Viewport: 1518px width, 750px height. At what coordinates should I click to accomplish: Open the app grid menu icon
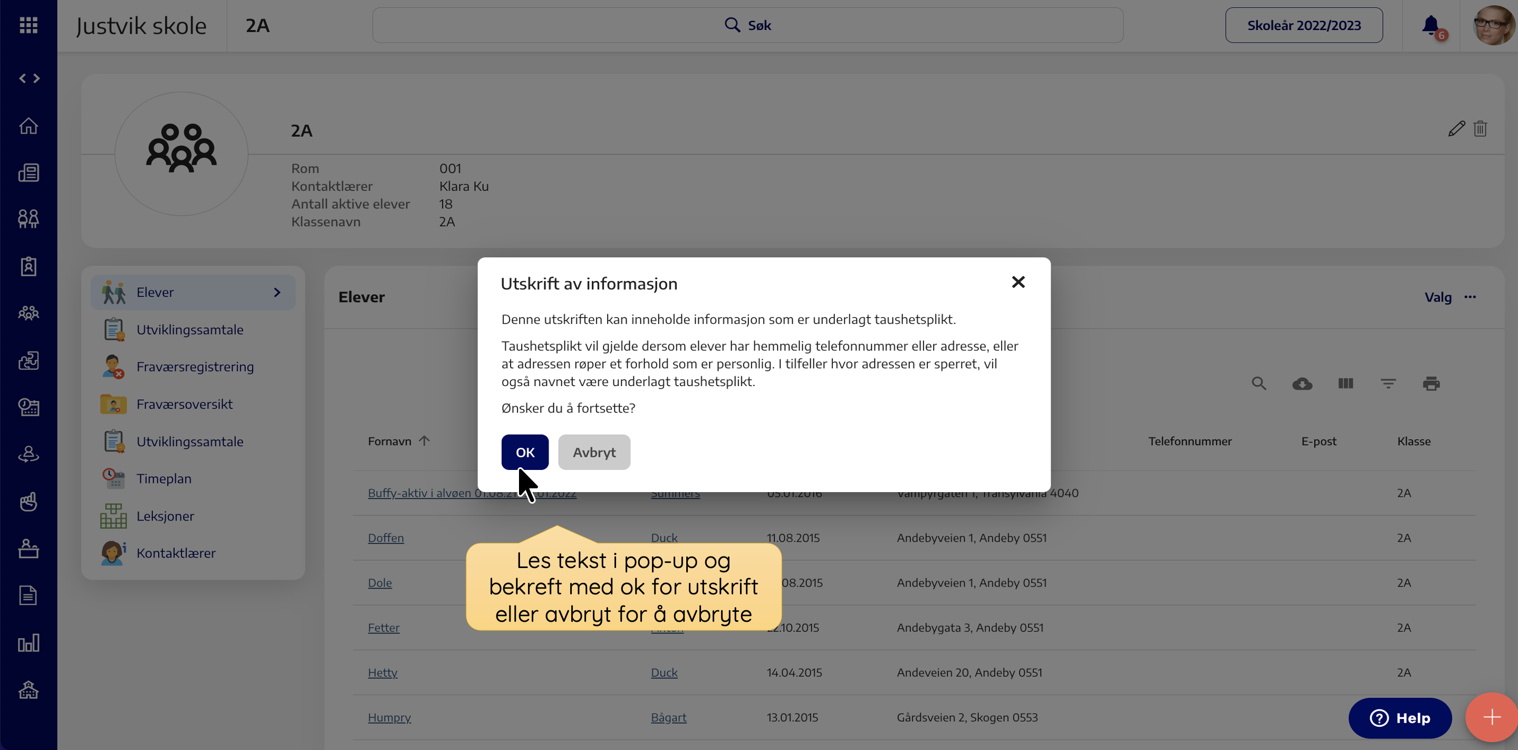28,25
